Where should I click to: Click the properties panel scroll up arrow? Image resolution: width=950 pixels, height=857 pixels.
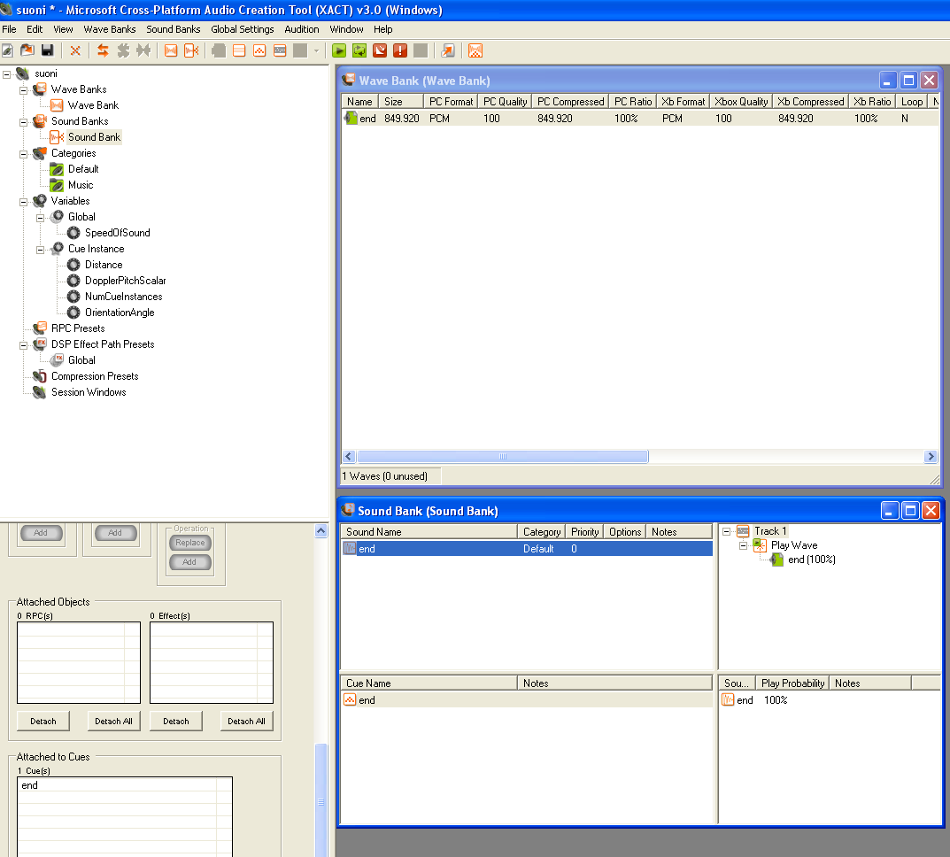pos(321,530)
